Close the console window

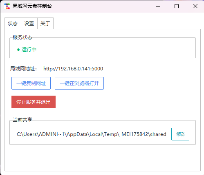point(195,6)
